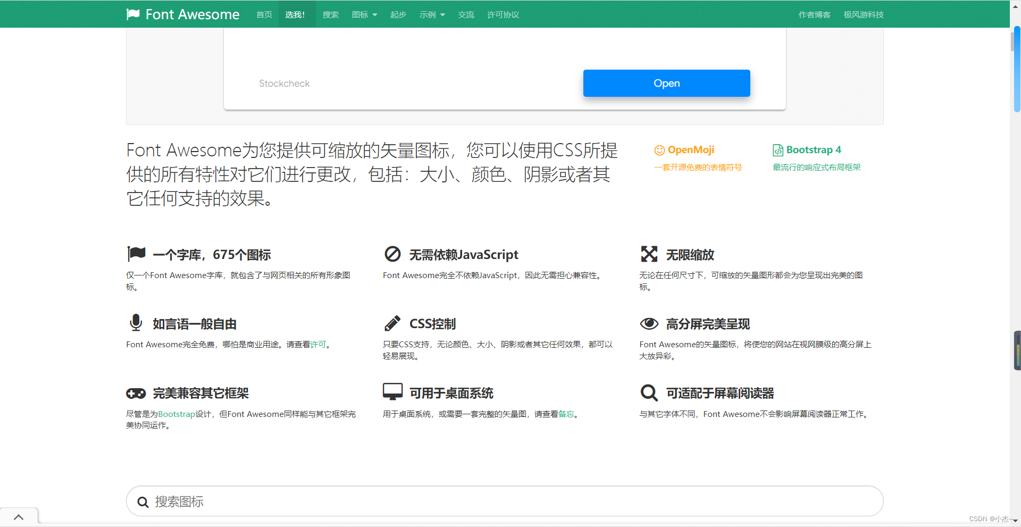Image resolution: width=1021 pixels, height=527 pixels.
Task: Click the search icon inside 搜索图标 field
Action: [x=143, y=502]
